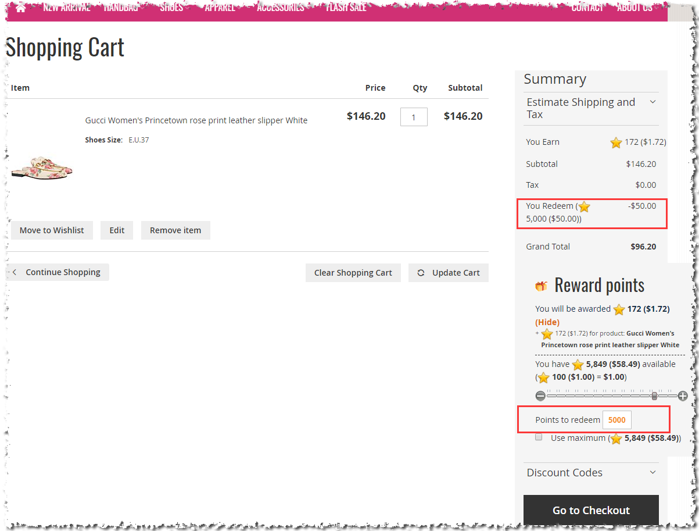Open the Contact page
This screenshot has width=699, height=531.
coord(587,7)
